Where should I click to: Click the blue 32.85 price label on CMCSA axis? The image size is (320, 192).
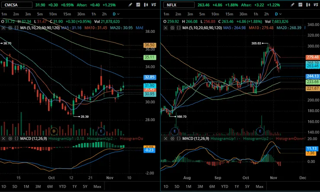[x=150, y=77]
